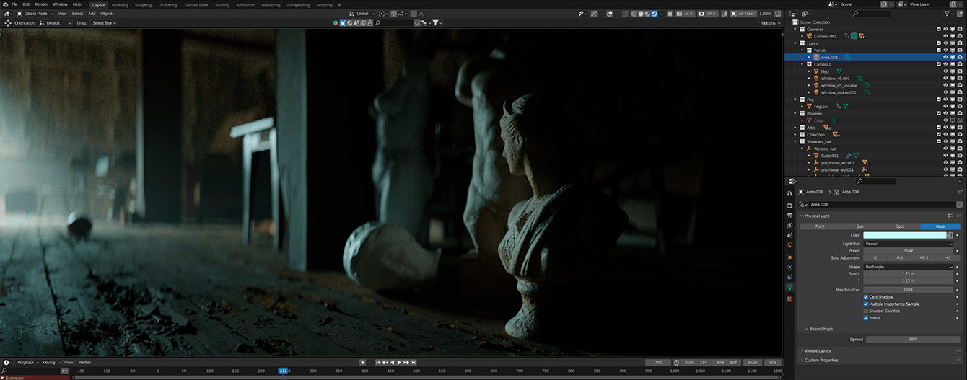Collapse the Cameras collection in outliner

tap(795, 29)
